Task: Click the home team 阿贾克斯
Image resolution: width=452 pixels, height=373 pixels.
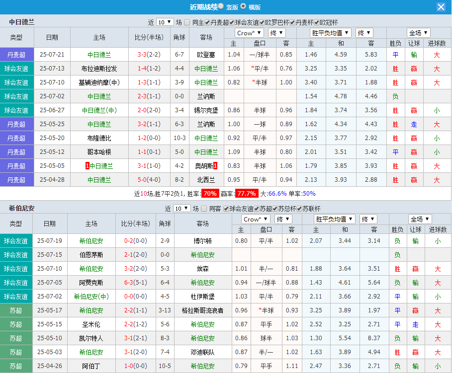Action: [x=92, y=283]
